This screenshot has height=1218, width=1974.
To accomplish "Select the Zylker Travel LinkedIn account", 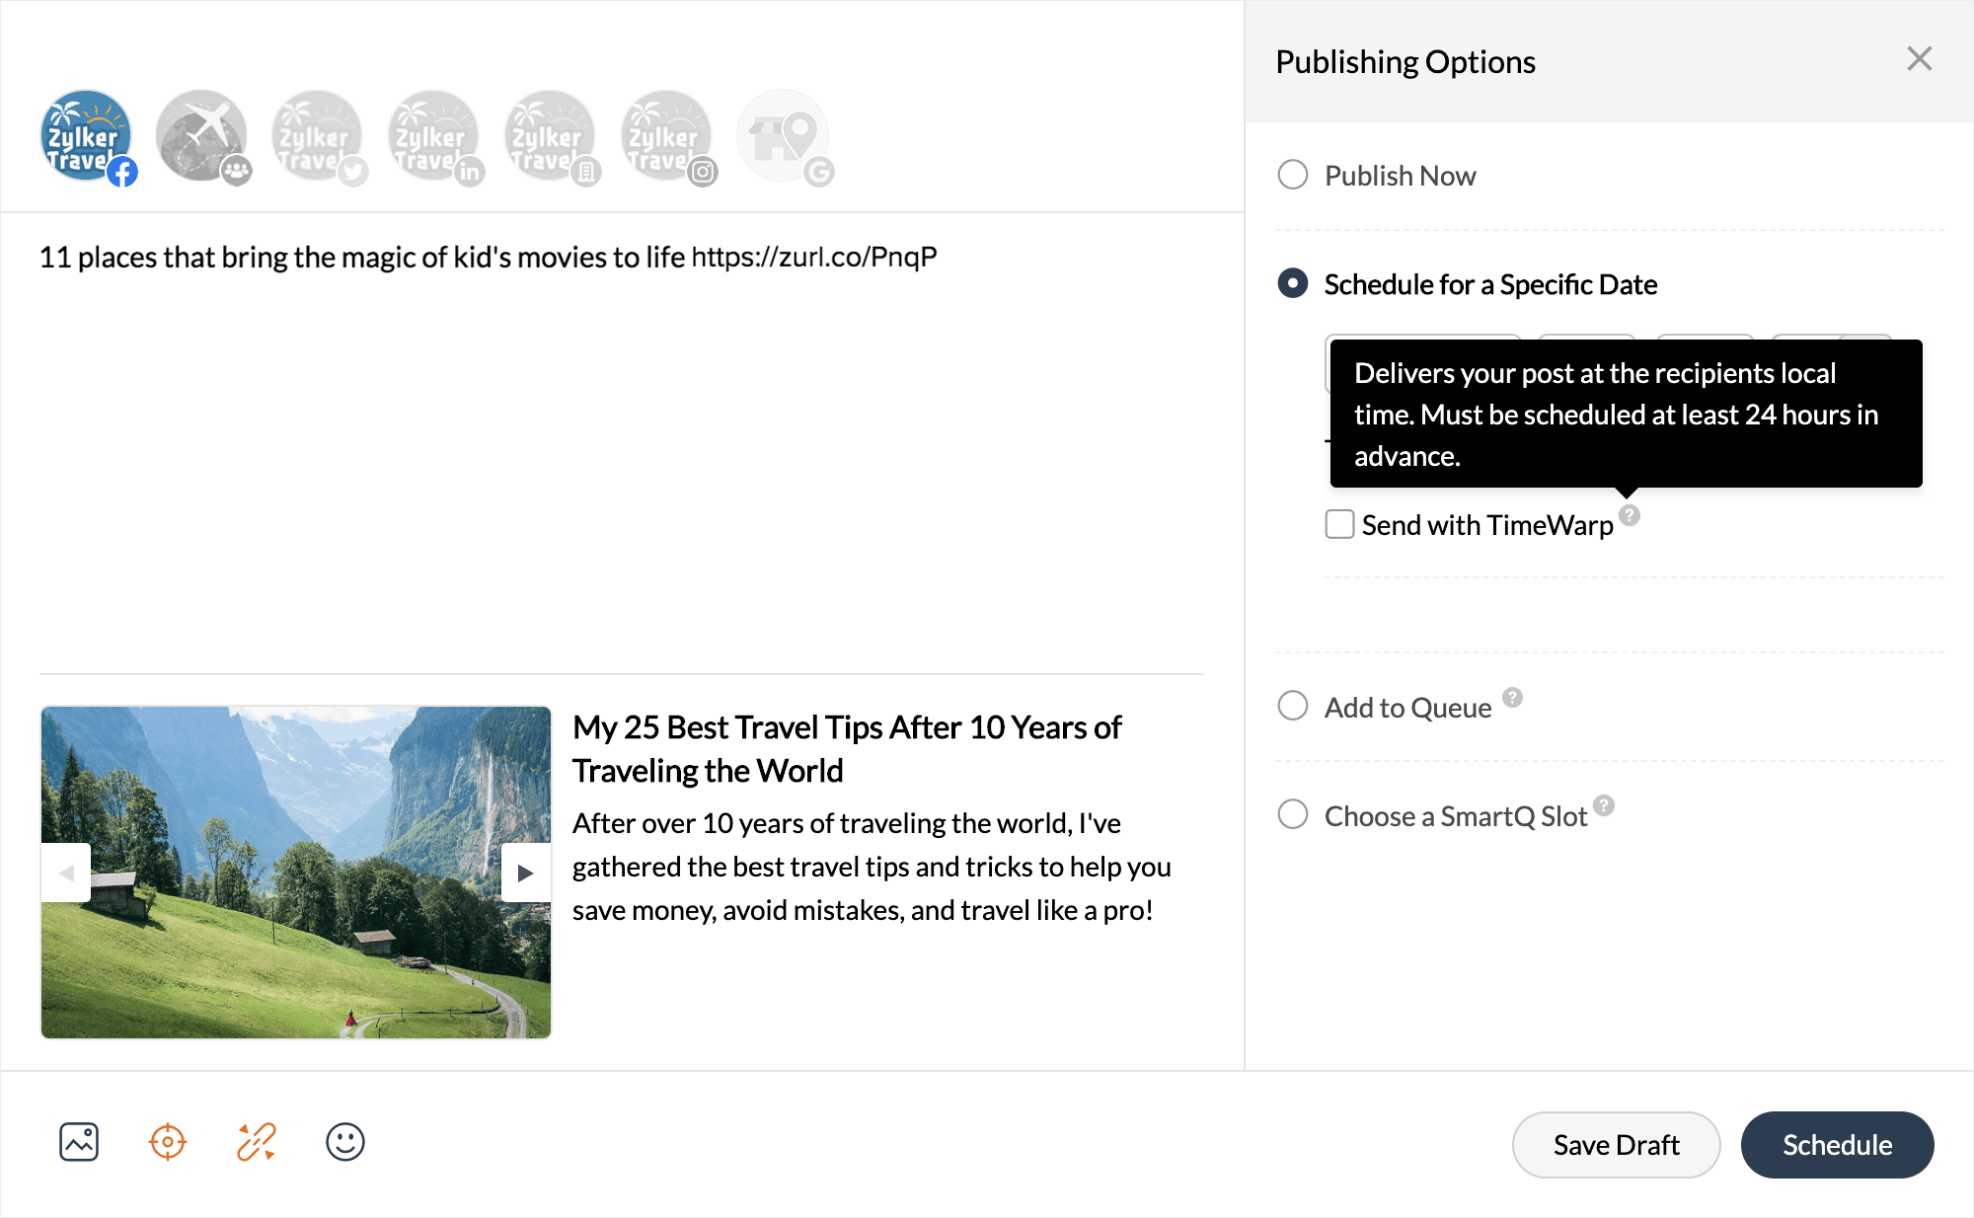I will click(433, 136).
